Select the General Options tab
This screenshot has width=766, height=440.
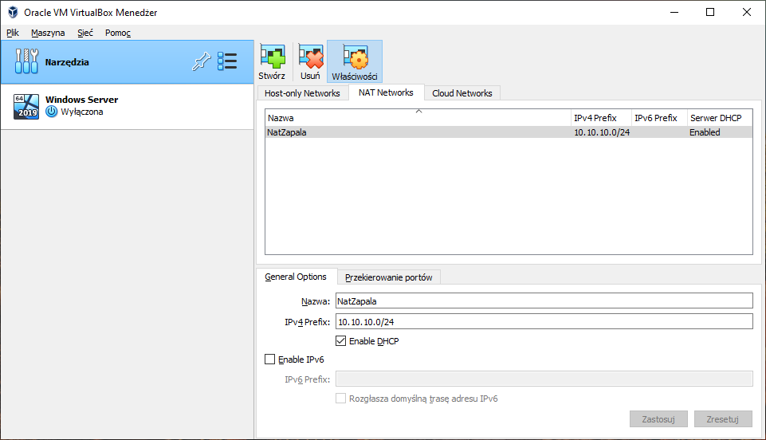tap(296, 277)
